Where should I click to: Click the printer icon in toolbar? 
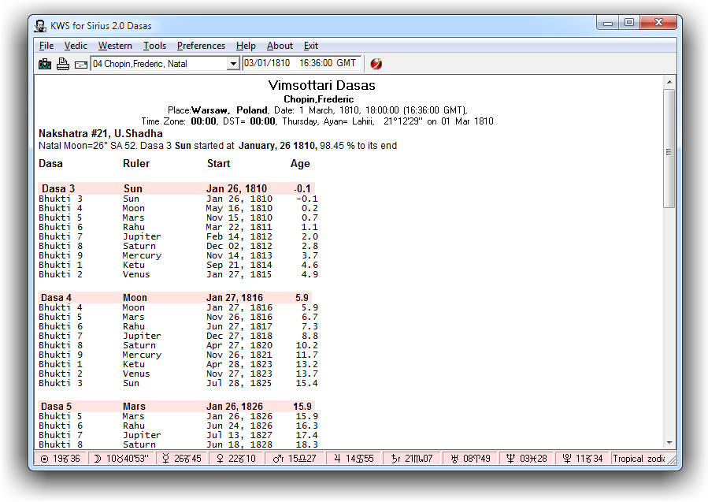tap(63, 64)
